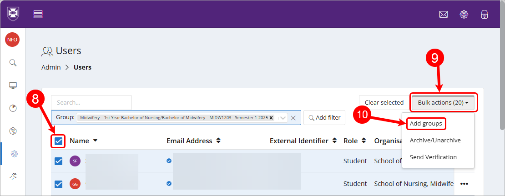Select Archive/Unarchive menu option
The height and width of the screenshot is (196, 505).
pyautogui.click(x=435, y=140)
